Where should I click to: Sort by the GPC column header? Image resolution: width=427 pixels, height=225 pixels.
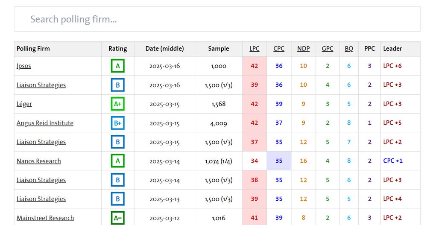click(x=328, y=49)
